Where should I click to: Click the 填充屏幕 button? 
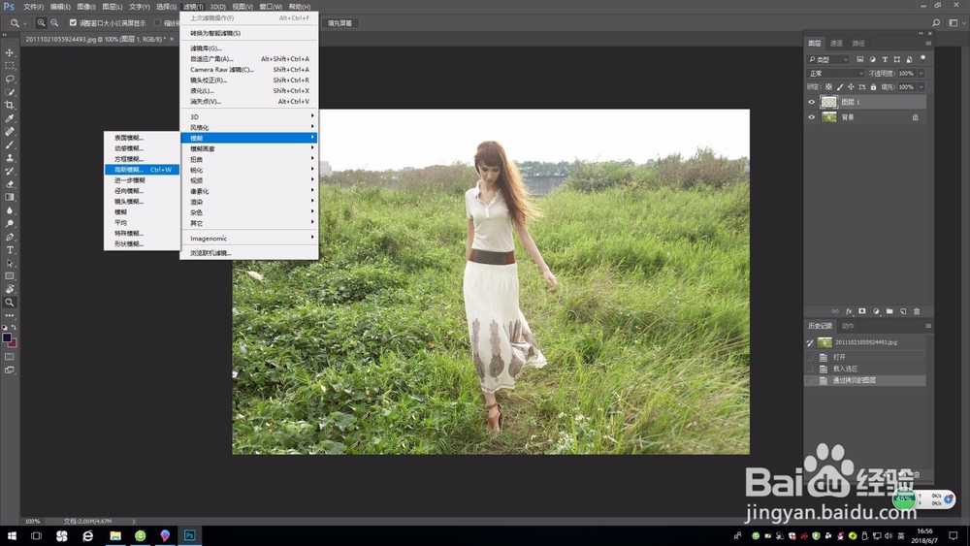tap(339, 23)
